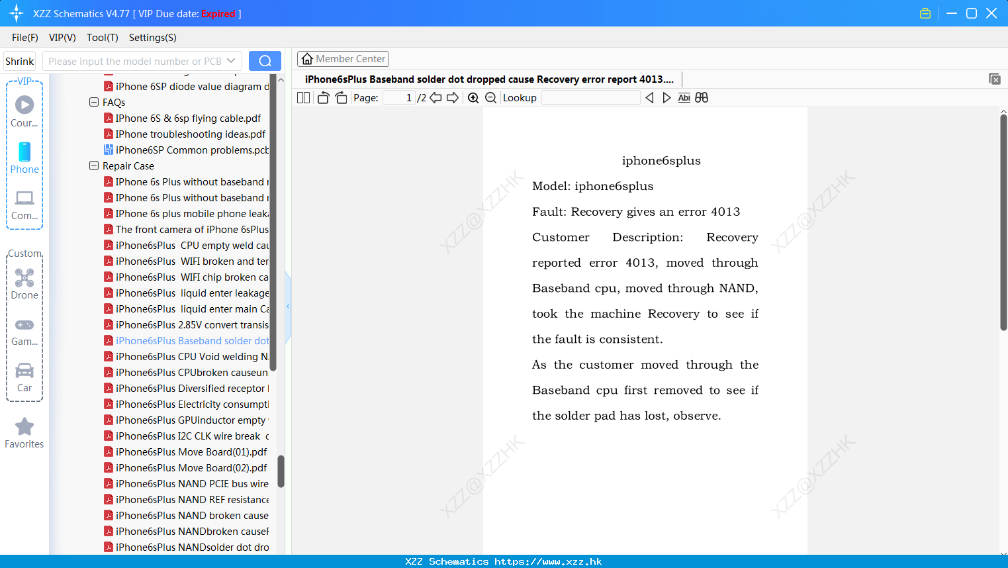Open the Courses sidebar section
This screenshot has width=1008, height=568.
click(x=24, y=112)
